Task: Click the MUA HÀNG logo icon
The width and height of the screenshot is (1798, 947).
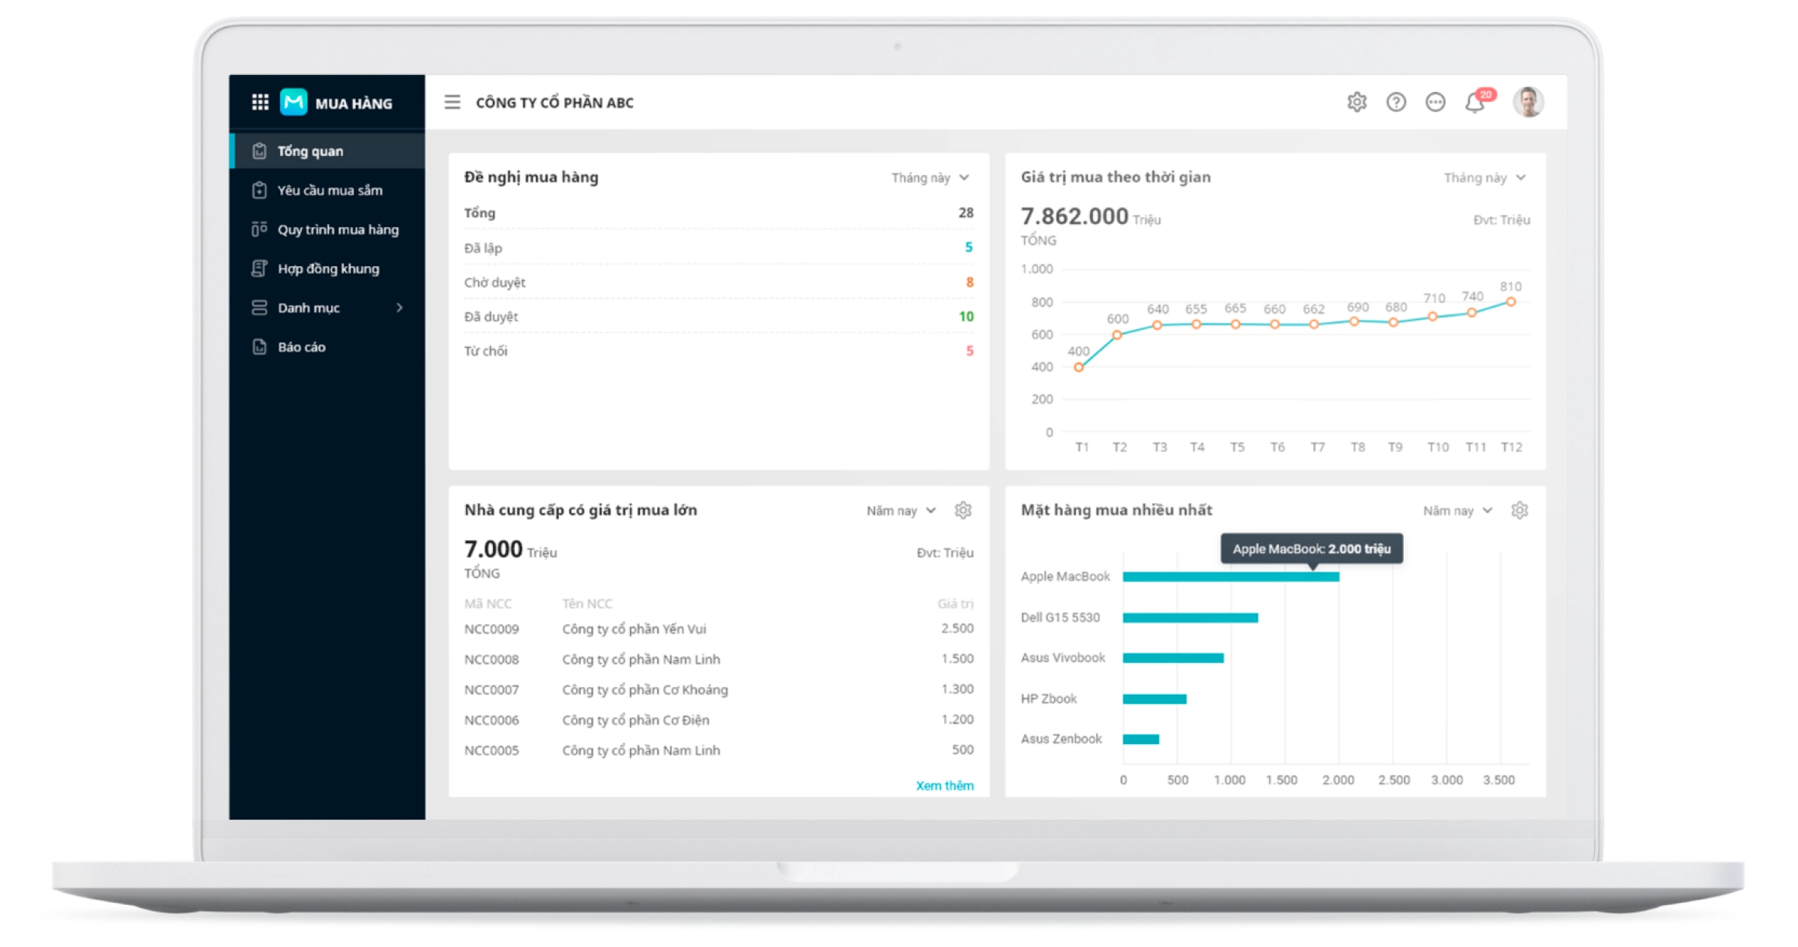Action: (294, 102)
